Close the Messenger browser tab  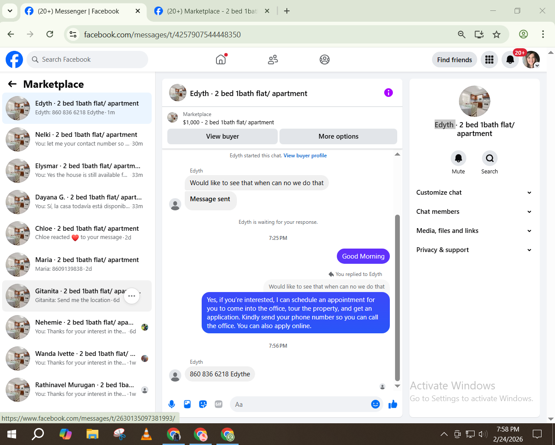138,11
